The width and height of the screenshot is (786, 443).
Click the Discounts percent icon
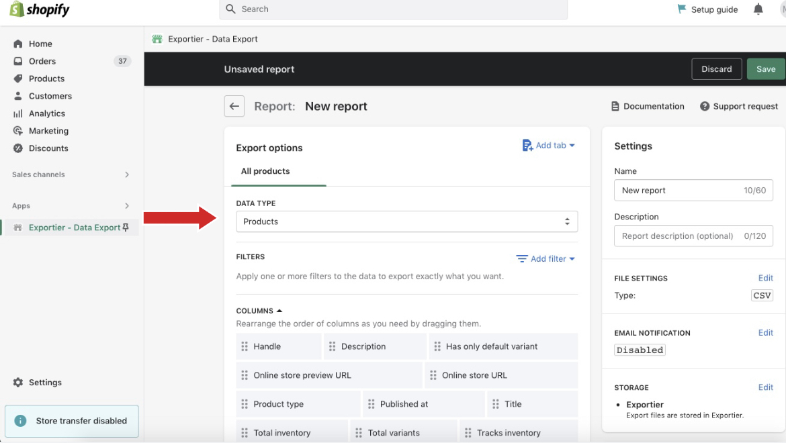pos(18,148)
